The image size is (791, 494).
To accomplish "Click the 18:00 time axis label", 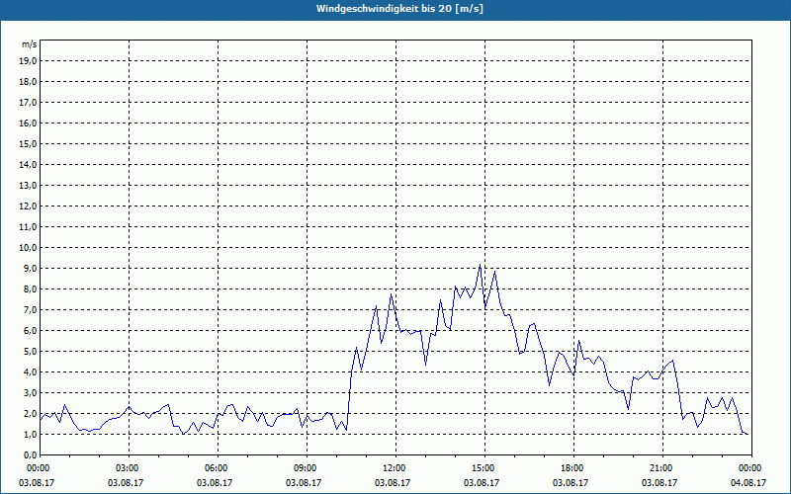I will tap(573, 468).
